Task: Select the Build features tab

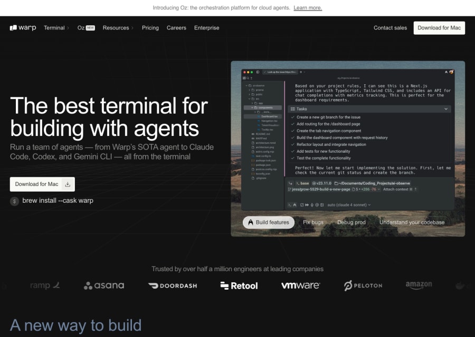Action: [269, 222]
